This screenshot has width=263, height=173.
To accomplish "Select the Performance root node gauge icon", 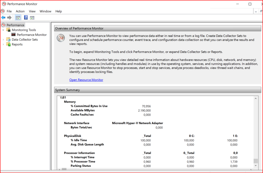I will (3, 25).
